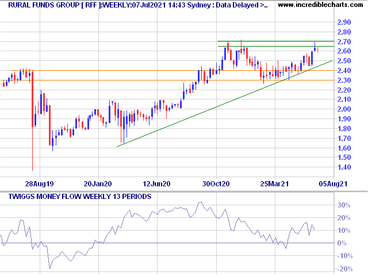Click the 'TWIGGS MONEY FLOW WEEKLY 13 PERIODS' label
This screenshot has height=276, width=368.
click(80, 197)
